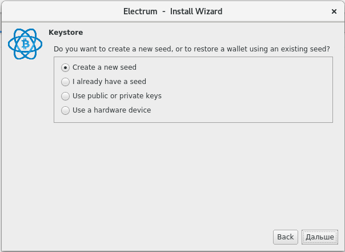Choose the I already have a seed radio button
The width and height of the screenshot is (345, 252).
[65, 82]
